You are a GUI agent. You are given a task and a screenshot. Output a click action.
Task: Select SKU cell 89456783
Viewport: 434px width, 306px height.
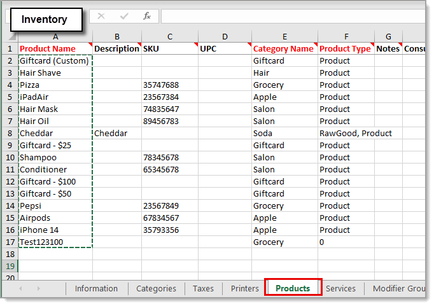170,121
